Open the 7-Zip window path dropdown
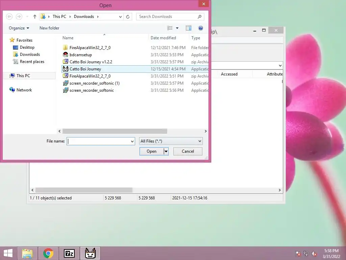The height and width of the screenshot is (260, 346). (280, 66)
